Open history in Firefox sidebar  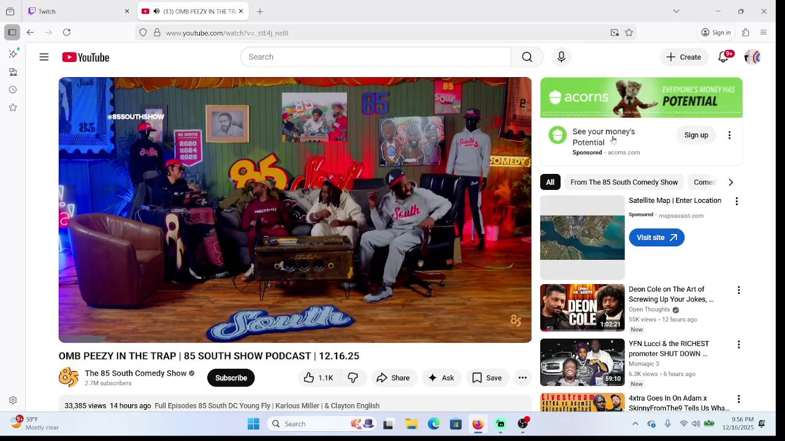click(x=13, y=90)
